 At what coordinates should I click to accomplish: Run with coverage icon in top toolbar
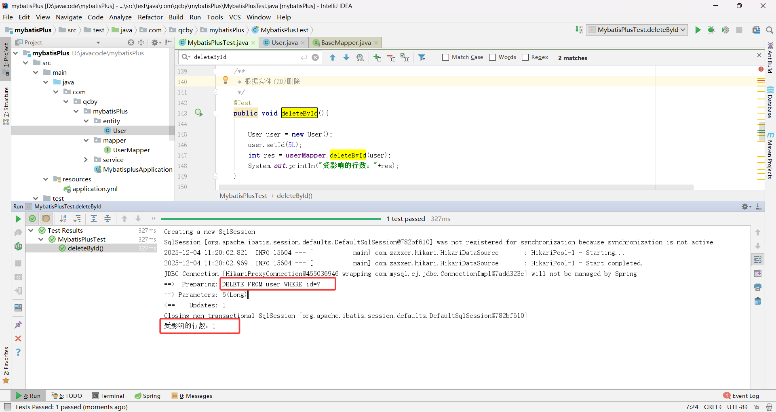725,30
